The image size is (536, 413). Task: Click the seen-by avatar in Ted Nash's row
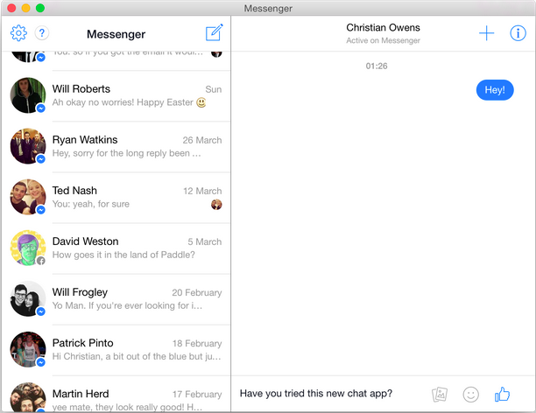pos(216,205)
